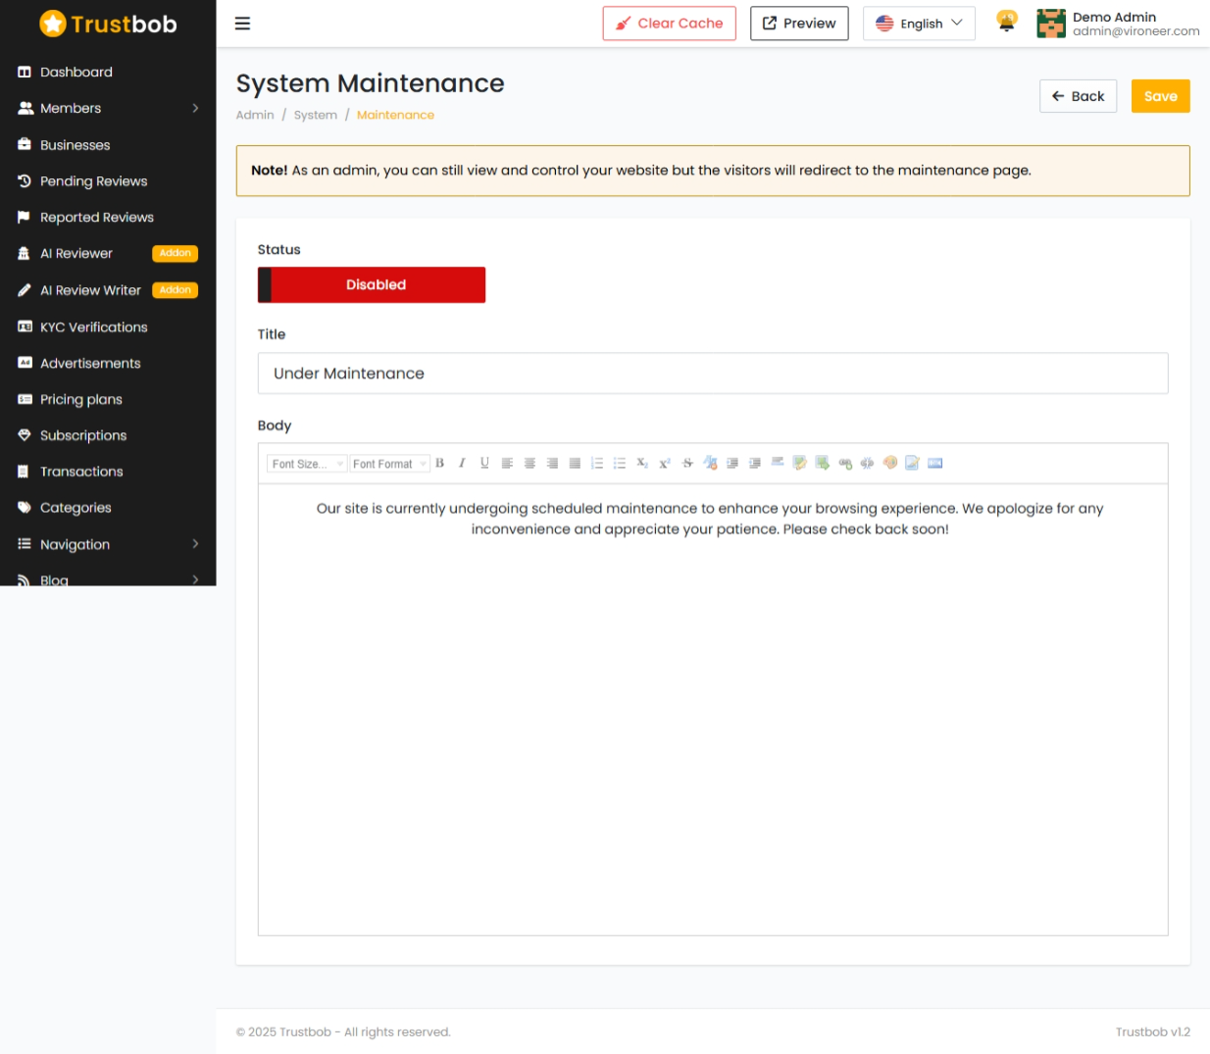Insert horizontal rule in editor

(x=778, y=462)
